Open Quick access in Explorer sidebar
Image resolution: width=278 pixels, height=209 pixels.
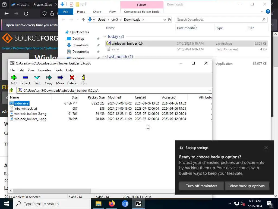point(79,32)
